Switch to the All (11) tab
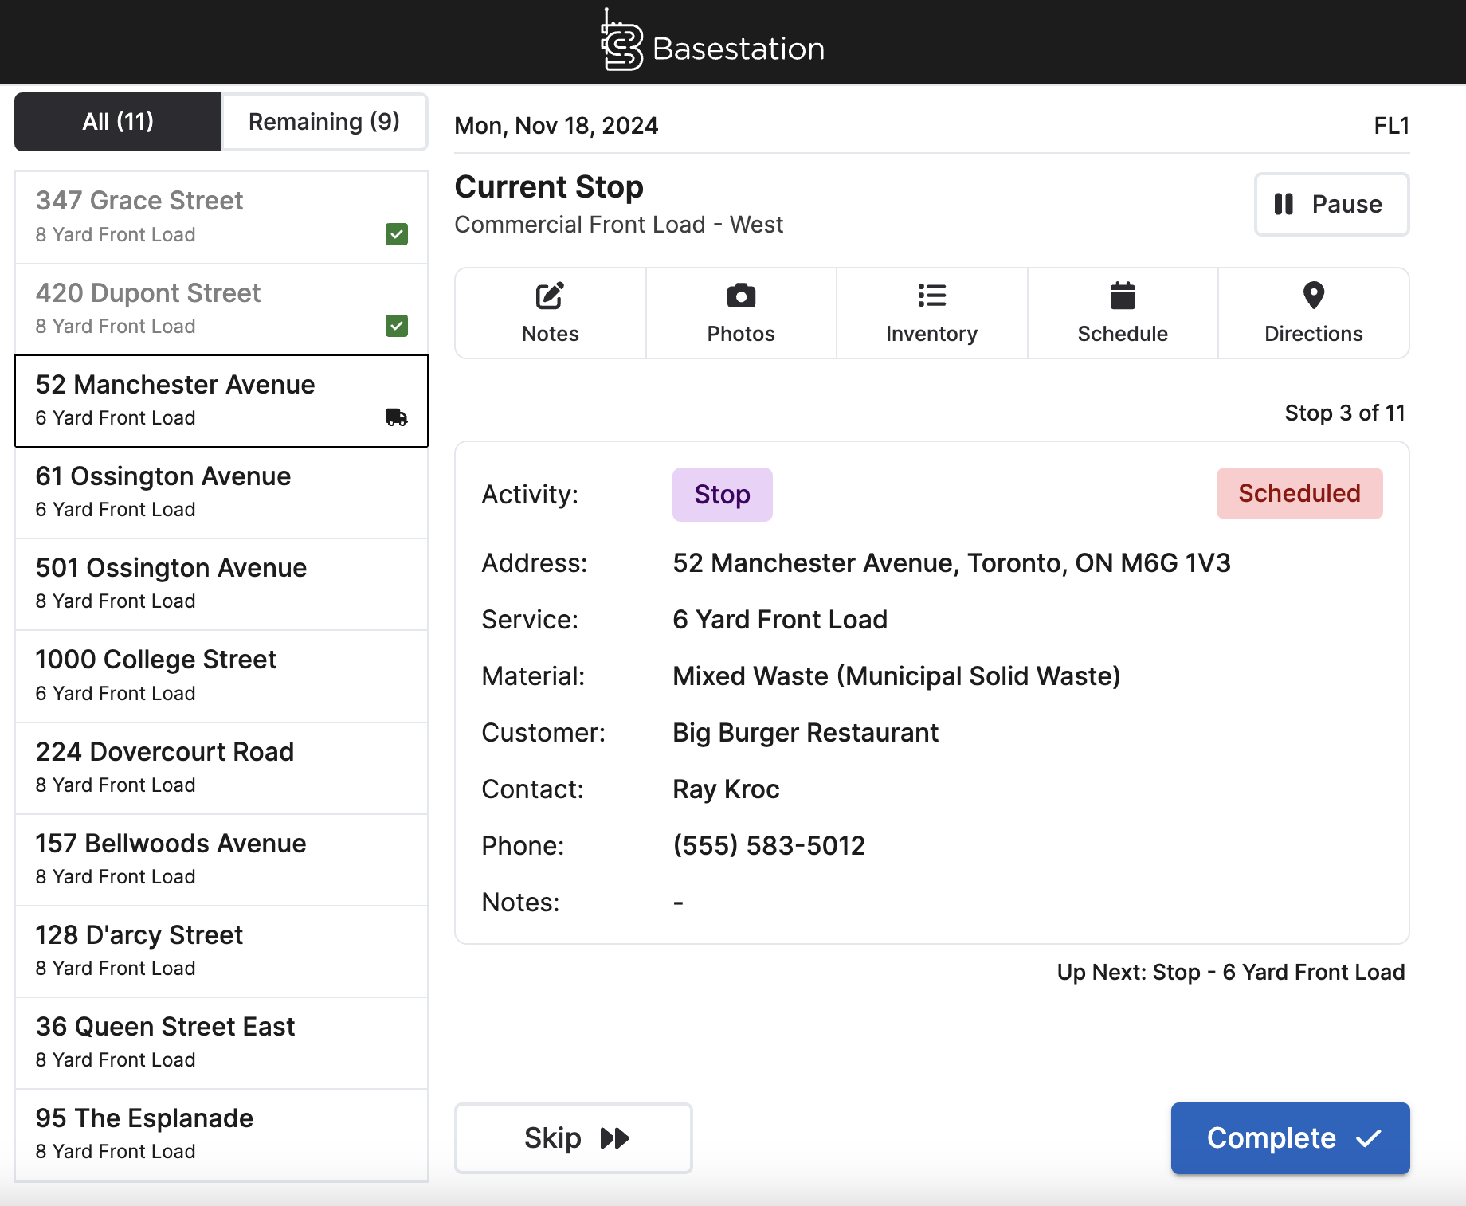 click(x=116, y=121)
